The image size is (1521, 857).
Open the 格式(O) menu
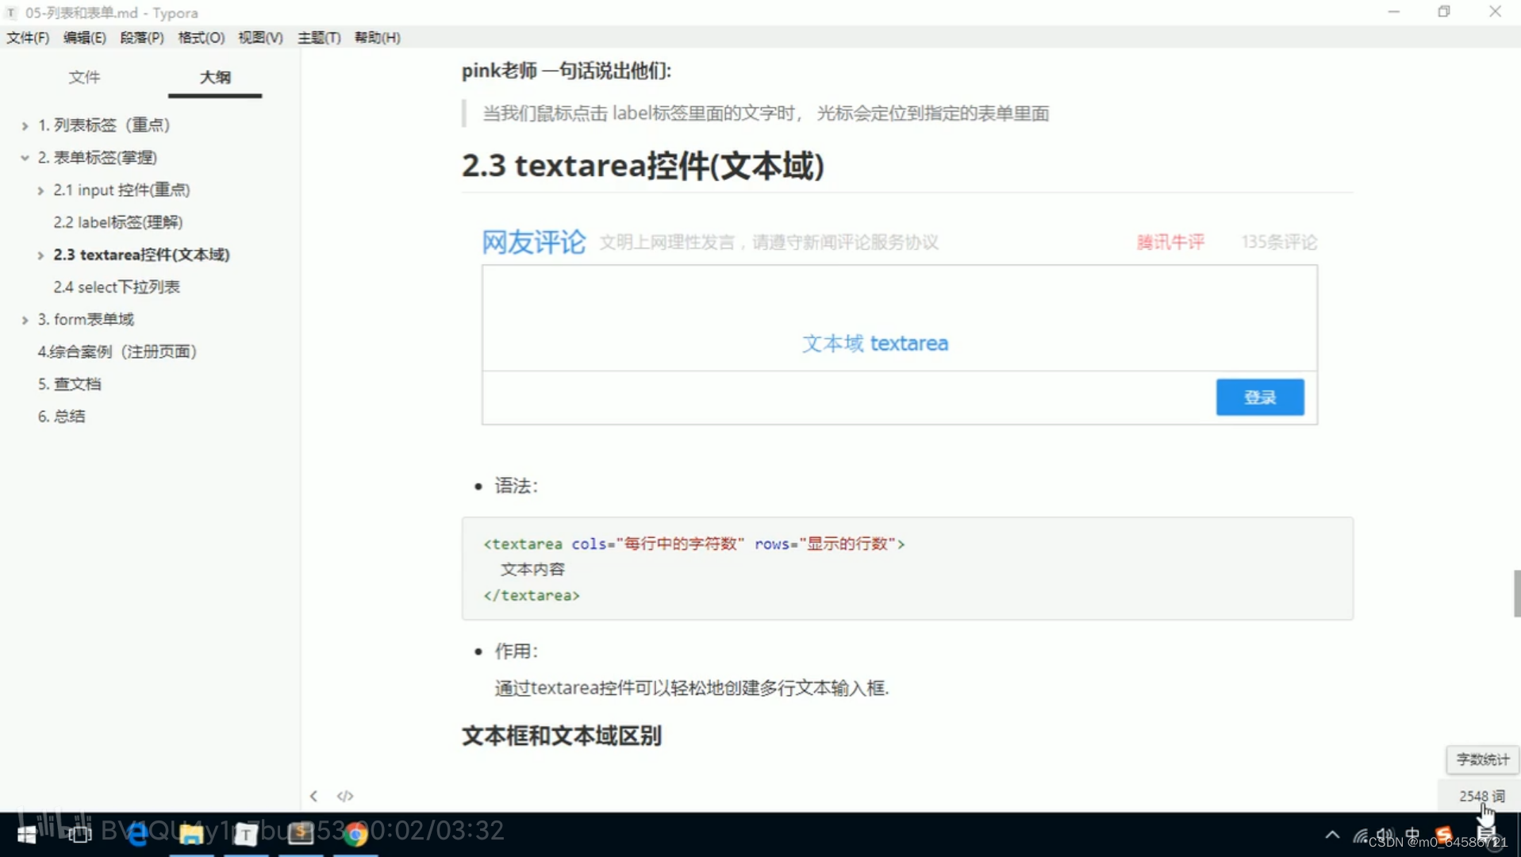tap(201, 37)
